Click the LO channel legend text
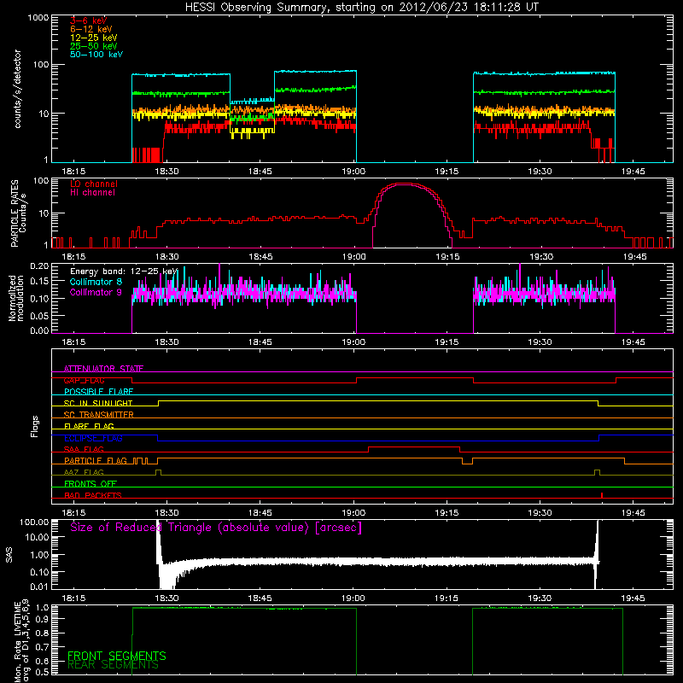 pyautogui.click(x=94, y=184)
